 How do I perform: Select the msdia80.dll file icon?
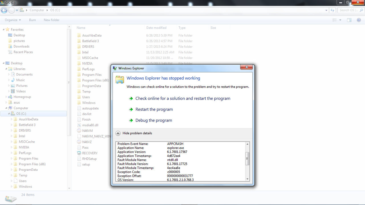click(79, 125)
